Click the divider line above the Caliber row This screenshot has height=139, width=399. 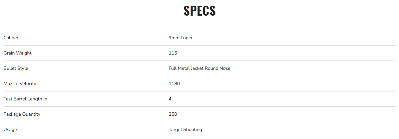(199, 30)
